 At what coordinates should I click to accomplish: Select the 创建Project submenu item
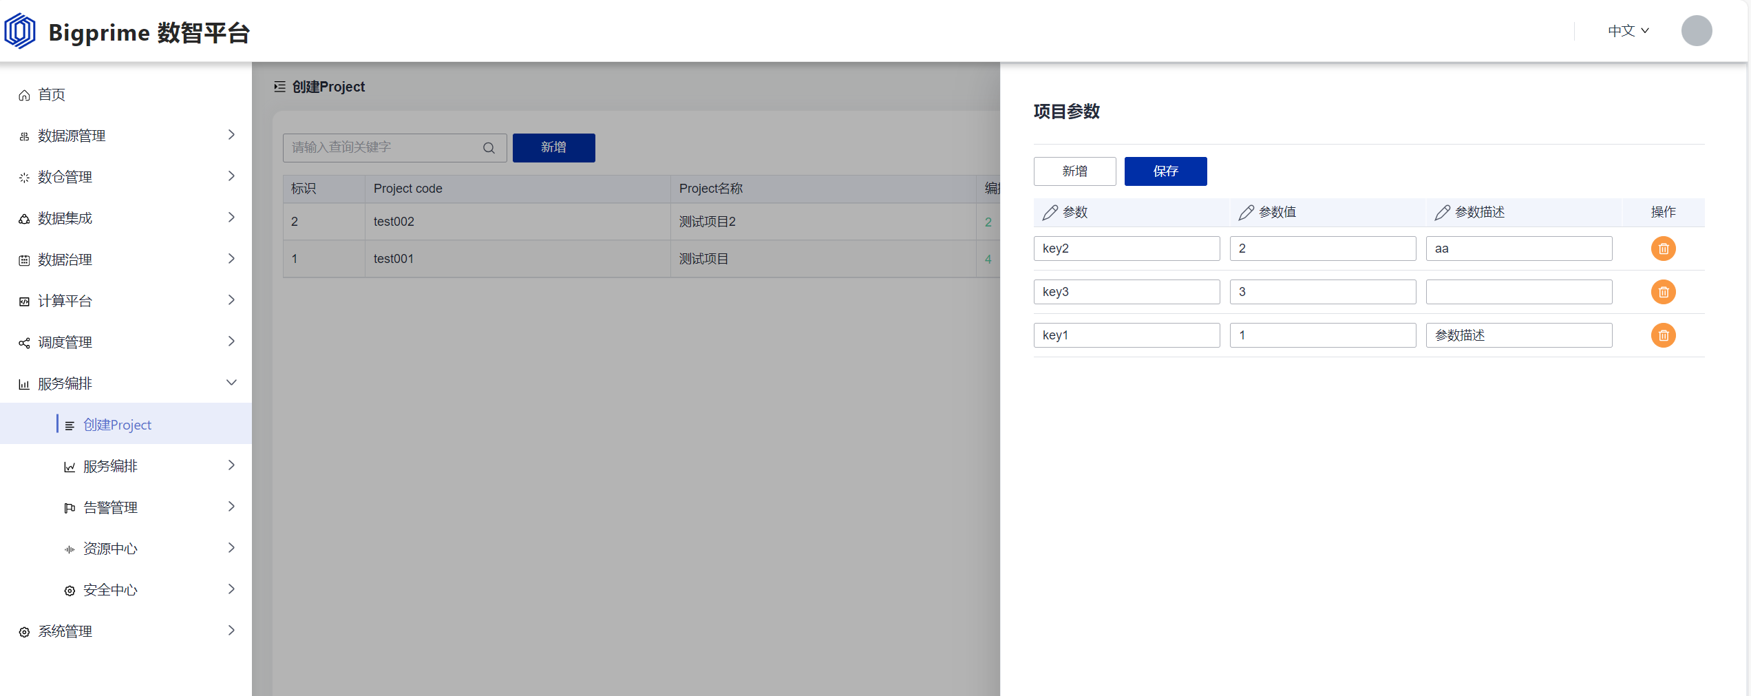pos(126,424)
